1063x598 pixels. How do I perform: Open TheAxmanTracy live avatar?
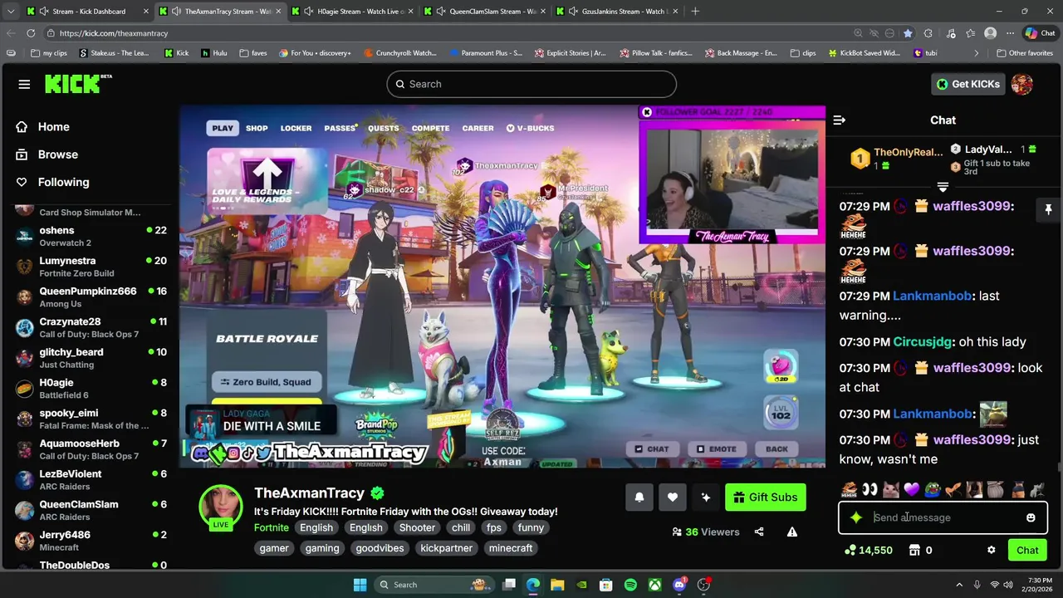pos(220,507)
